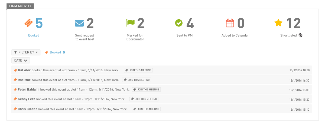Select the green flag Coordinator icon
The width and height of the screenshot is (325, 126).
click(x=130, y=23)
